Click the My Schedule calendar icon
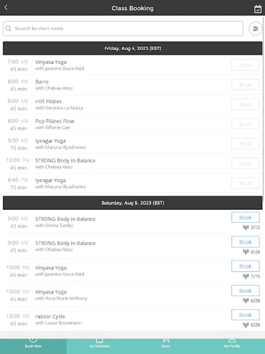This screenshot has width=265, height=354. click(x=99, y=340)
